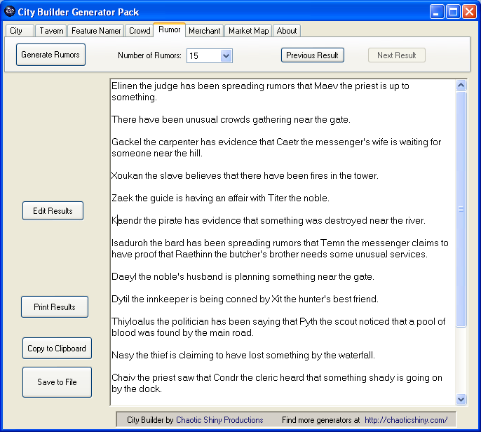Click the 'Dytil the innkeeper' rumor
Screen dimensions: 481x432
245,299
